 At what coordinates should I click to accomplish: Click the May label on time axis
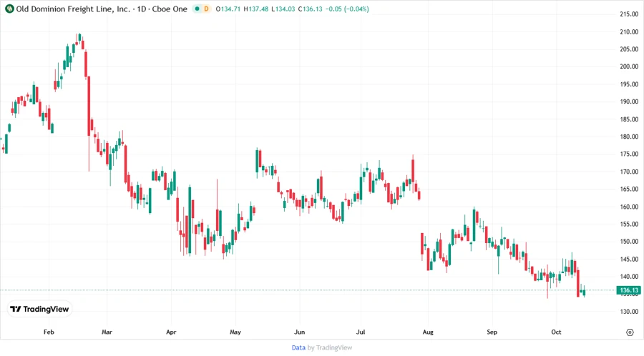coord(235,332)
